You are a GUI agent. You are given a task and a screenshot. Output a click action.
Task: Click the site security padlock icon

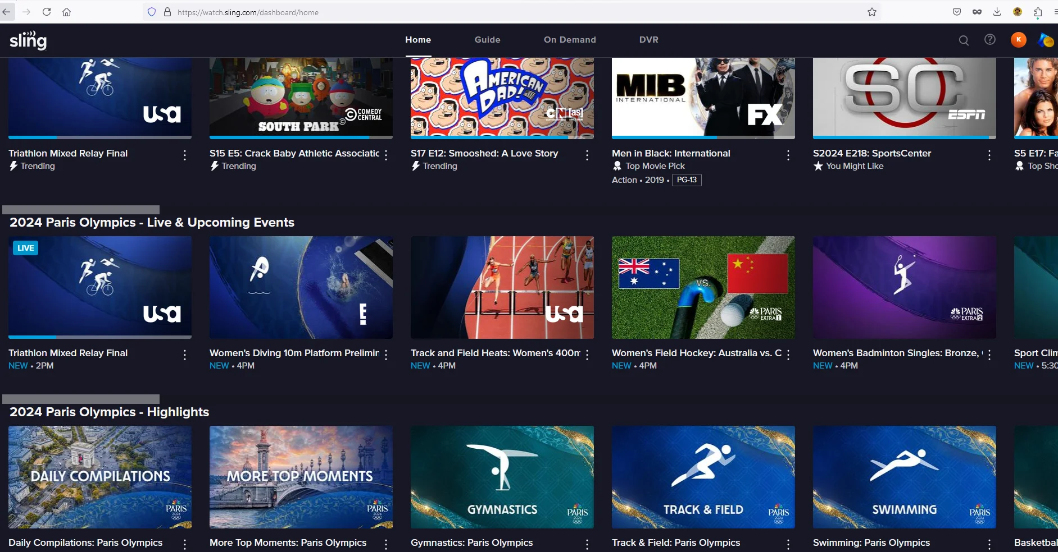pos(167,12)
